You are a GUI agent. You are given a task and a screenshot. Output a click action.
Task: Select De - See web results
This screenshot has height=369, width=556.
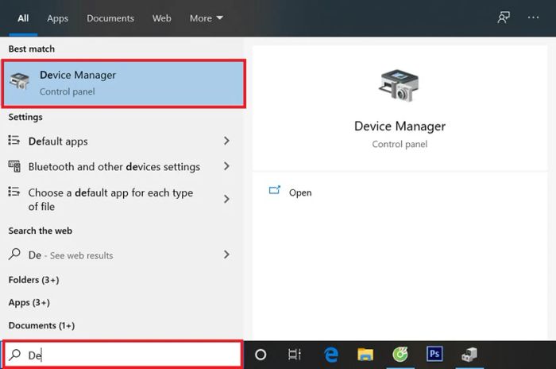(122, 255)
